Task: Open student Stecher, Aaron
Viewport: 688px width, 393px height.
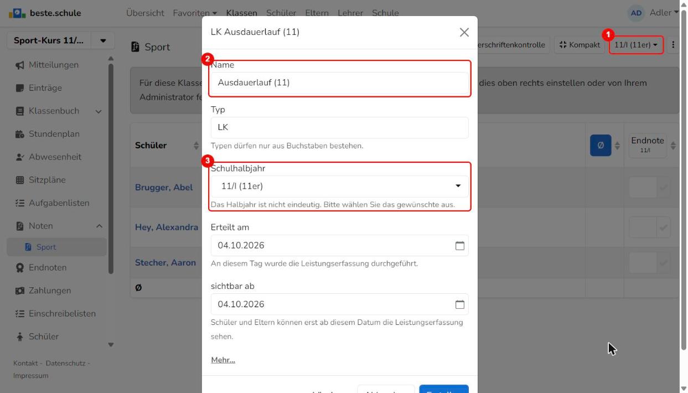Action: 165,263
